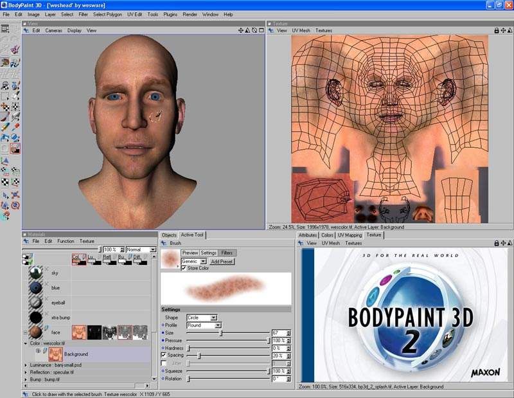Screen dimensions: 514x398
Task: Switch to the Colors tab
Action: point(327,235)
